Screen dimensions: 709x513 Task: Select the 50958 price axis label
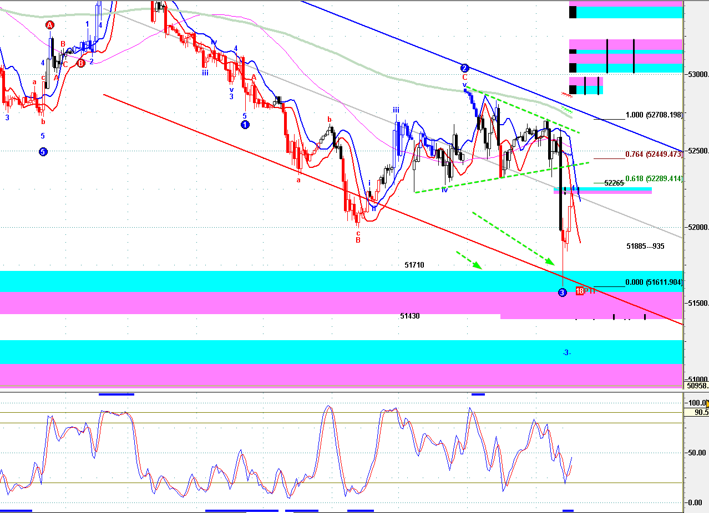pos(697,386)
